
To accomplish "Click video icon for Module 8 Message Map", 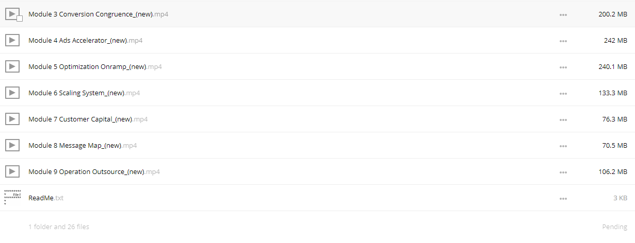I will point(12,145).
